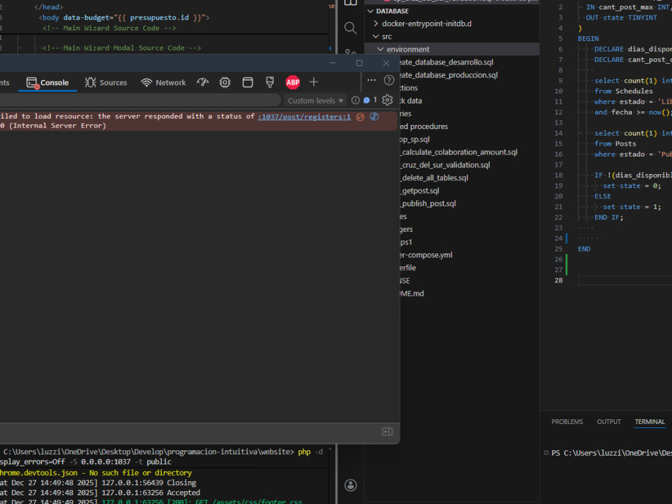Open the OUTPUT tab in the VS Code panel

609,422
